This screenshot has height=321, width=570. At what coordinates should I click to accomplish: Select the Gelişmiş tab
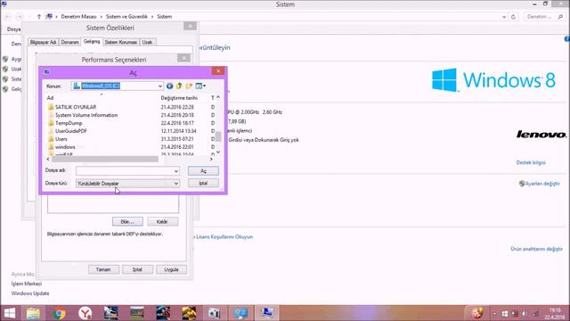click(92, 42)
